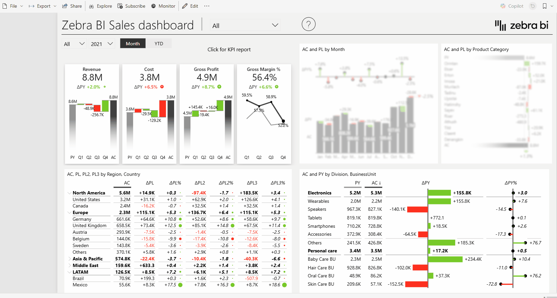The image size is (557, 298).
Task: Switch to the YTD view toggle
Action: (x=159, y=44)
